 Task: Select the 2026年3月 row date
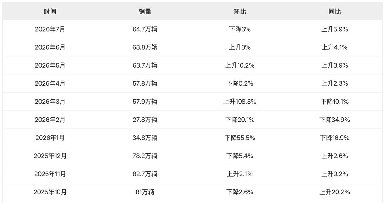click(x=50, y=101)
